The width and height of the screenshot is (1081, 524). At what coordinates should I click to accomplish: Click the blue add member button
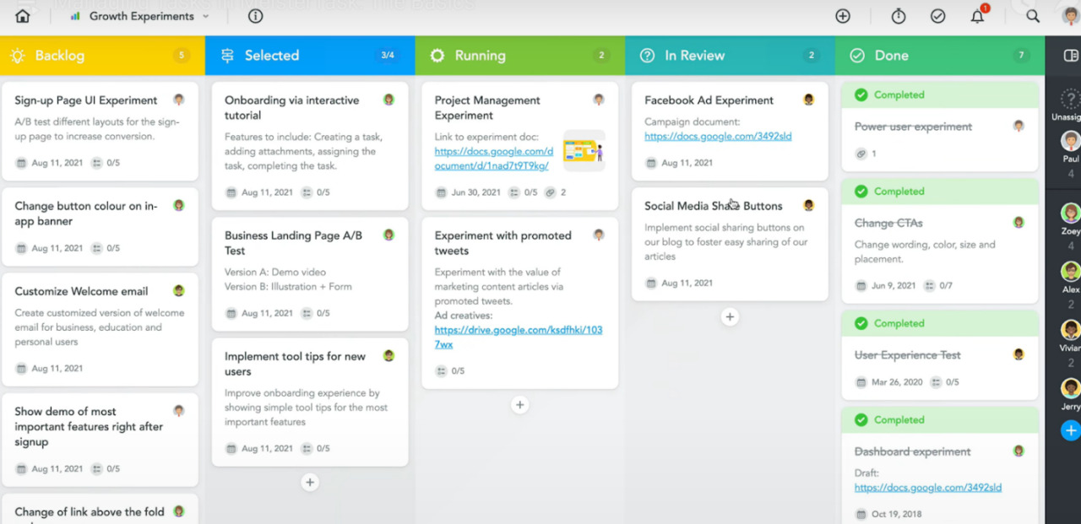click(1070, 431)
